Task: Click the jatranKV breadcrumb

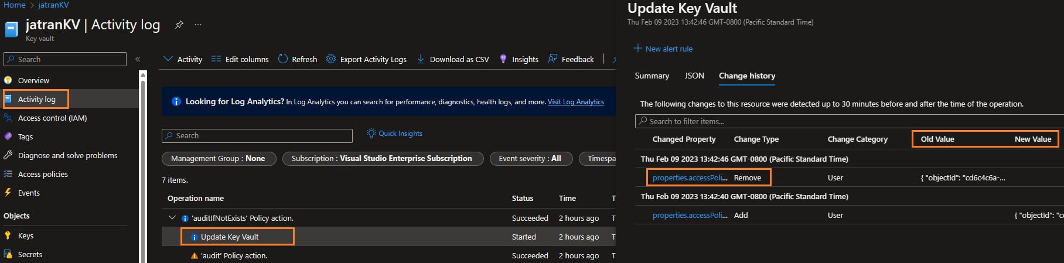Action: point(53,5)
